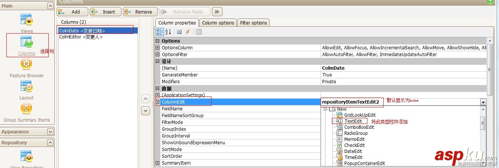Collapse the 数据 category
The image size is (499, 168).
(x=158, y=89)
